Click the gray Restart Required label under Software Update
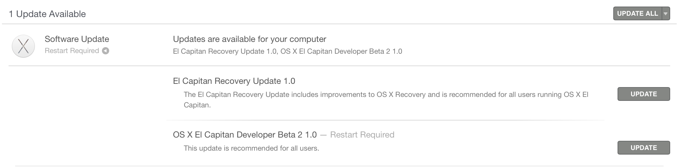682x167 pixels. click(72, 51)
